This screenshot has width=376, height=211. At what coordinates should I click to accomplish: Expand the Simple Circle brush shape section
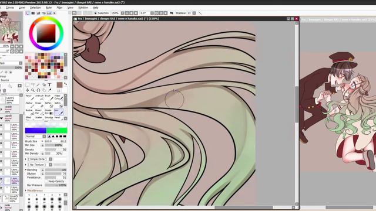click(26, 159)
